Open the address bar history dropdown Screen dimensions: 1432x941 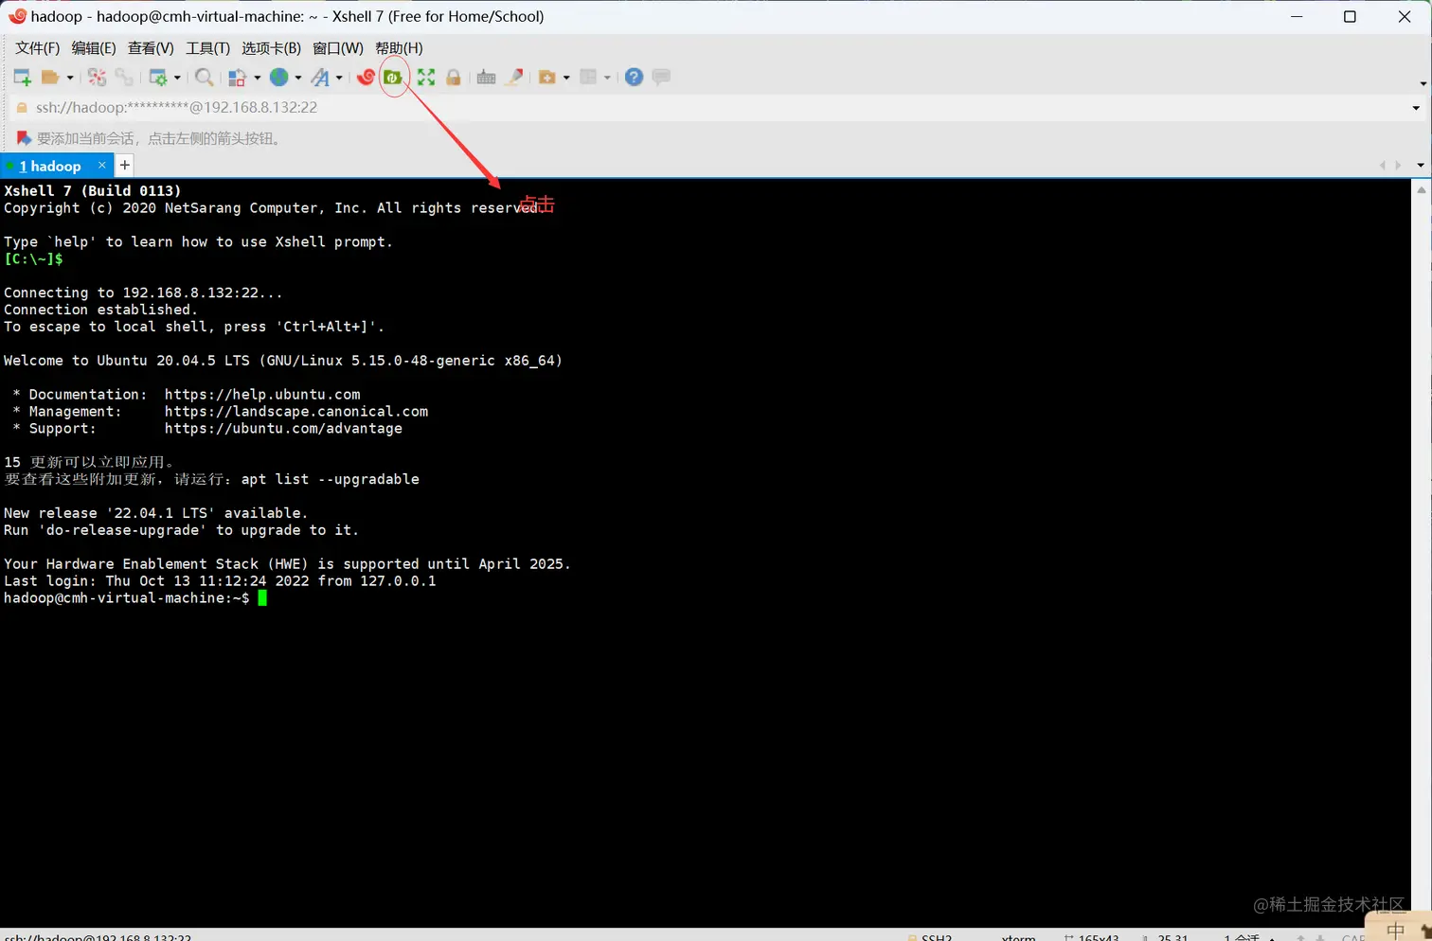(x=1416, y=108)
